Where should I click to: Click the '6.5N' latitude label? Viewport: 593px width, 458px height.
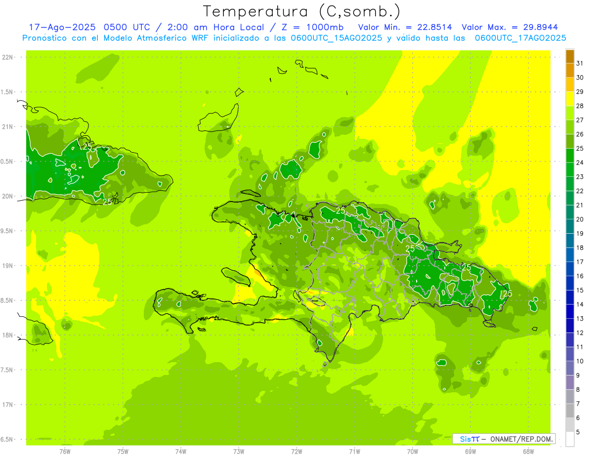pyautogui.click(x=7, y=439)
